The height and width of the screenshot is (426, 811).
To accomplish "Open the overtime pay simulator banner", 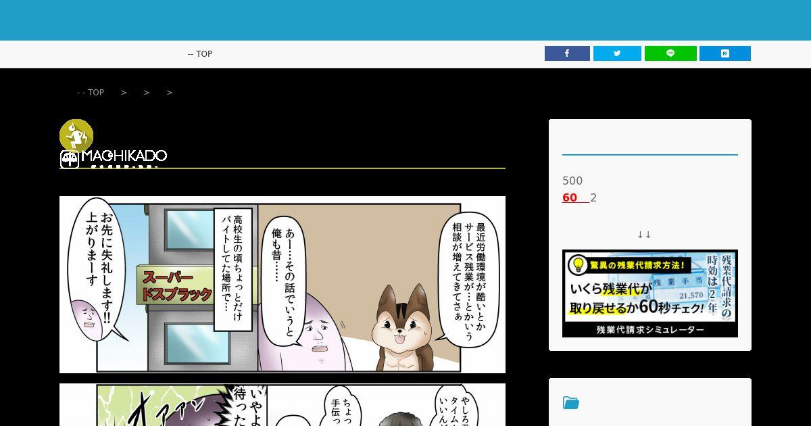I will pyautogui.click(x=650, y=293).
